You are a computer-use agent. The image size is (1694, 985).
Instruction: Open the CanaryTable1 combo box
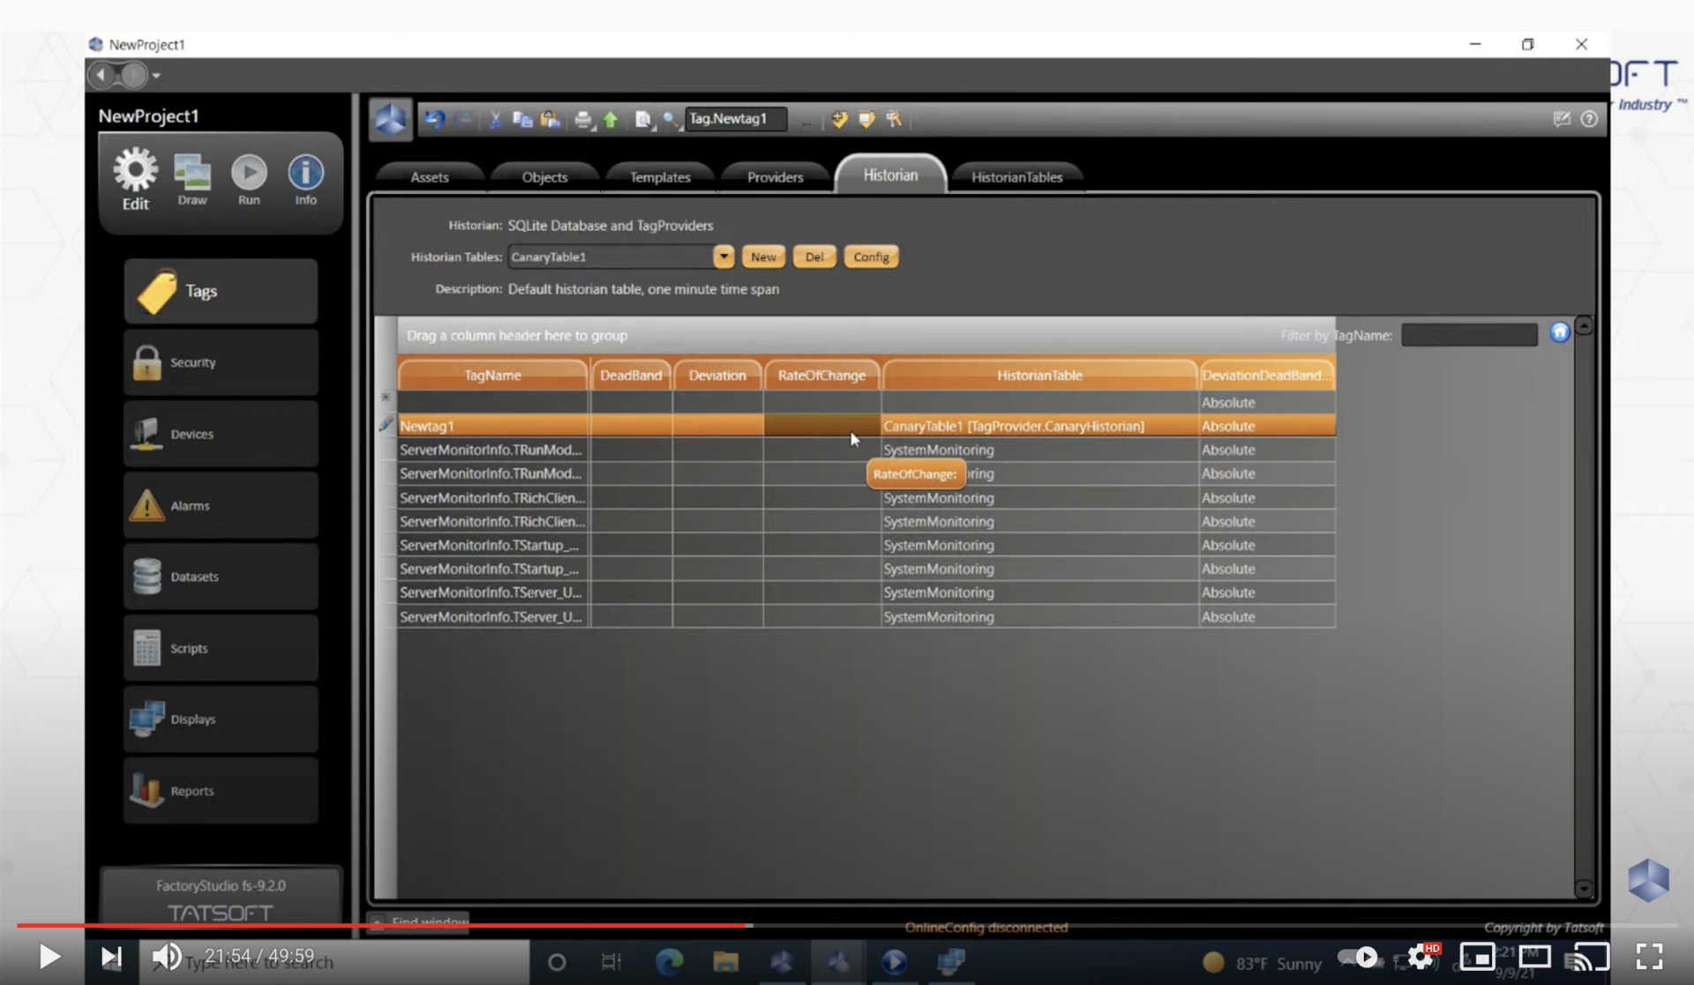[621, 257]
